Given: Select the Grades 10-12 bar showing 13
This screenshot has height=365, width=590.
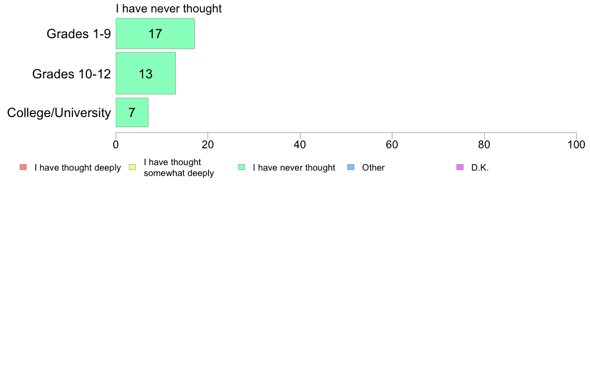Looking at the screenshot, I should [146, 73].
